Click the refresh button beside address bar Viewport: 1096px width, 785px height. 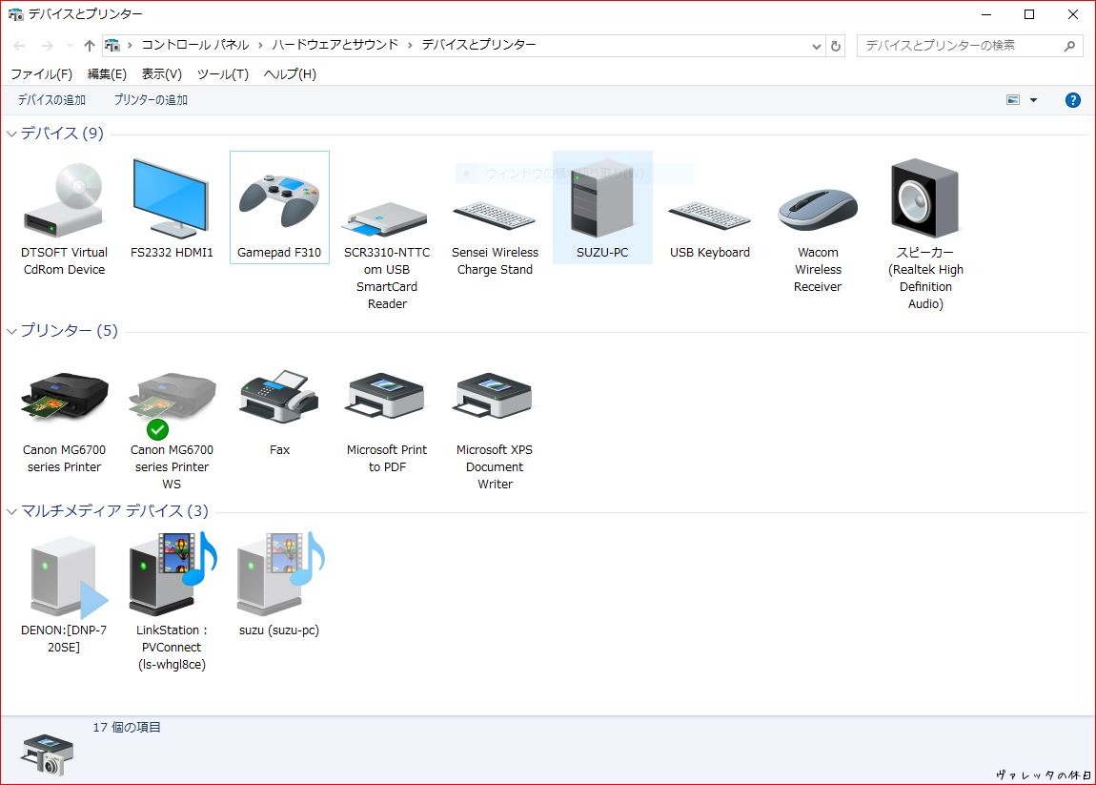coord(835,46)
